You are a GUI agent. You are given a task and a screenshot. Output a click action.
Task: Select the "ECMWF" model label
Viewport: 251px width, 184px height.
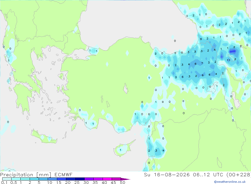pyautogui.click(x=64, y=174)
